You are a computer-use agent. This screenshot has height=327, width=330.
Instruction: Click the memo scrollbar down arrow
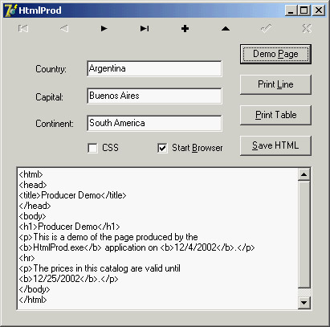tap(304, 303)
